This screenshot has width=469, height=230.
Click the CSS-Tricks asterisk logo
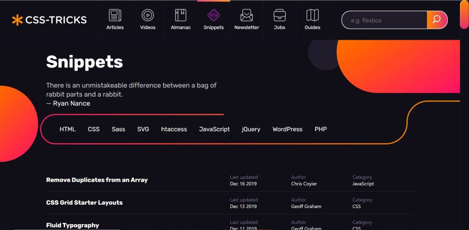click(x=17, y=20)
